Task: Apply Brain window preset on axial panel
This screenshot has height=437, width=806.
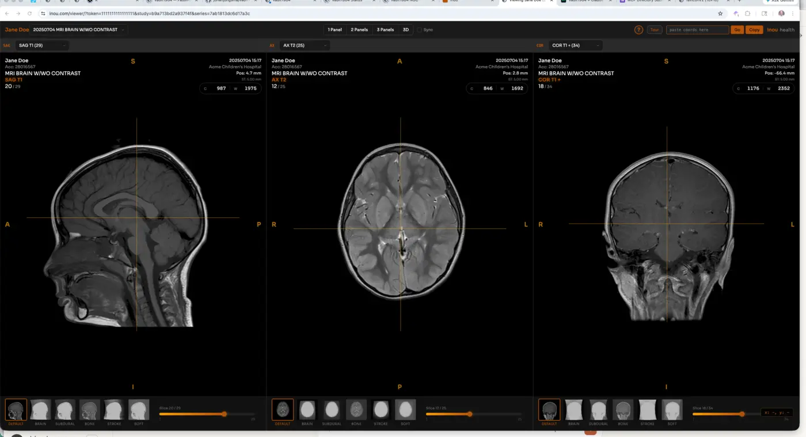Action: coord(307,411)
